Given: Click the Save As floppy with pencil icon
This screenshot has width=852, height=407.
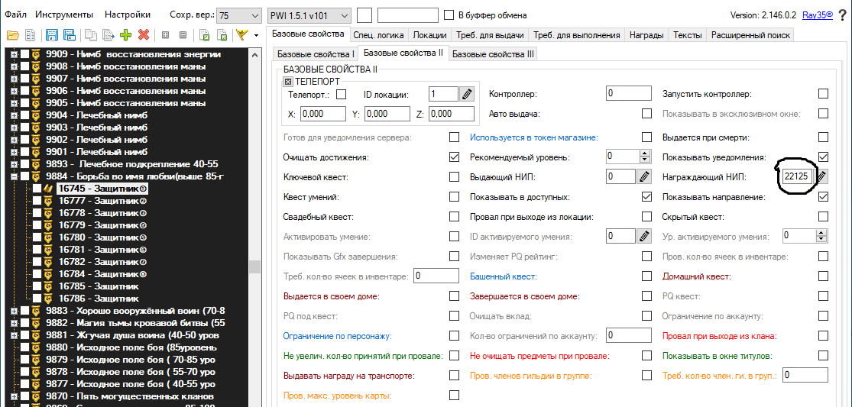Looking at the screenshot, I should click(70, 35).
